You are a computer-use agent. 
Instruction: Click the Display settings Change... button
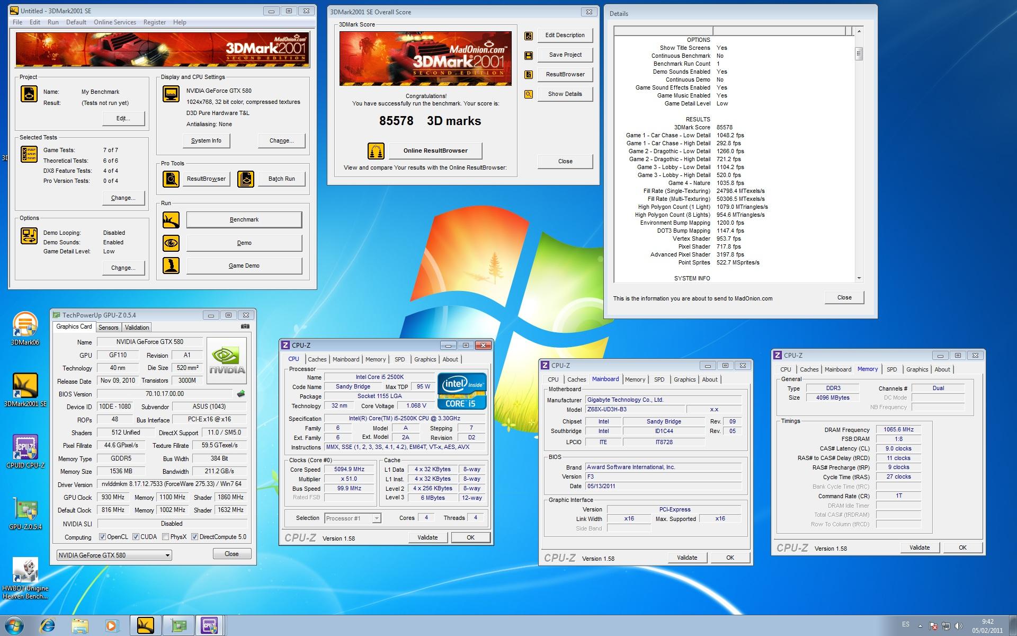click(x=282, y=140)
